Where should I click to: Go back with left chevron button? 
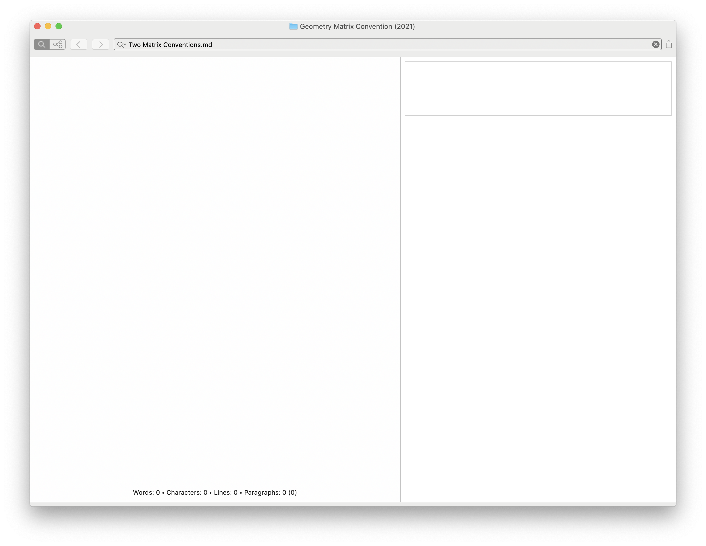[78, 44]
